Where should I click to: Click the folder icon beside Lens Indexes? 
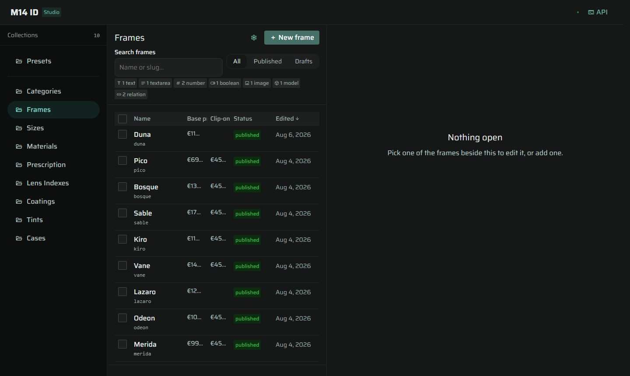[19, 183]
